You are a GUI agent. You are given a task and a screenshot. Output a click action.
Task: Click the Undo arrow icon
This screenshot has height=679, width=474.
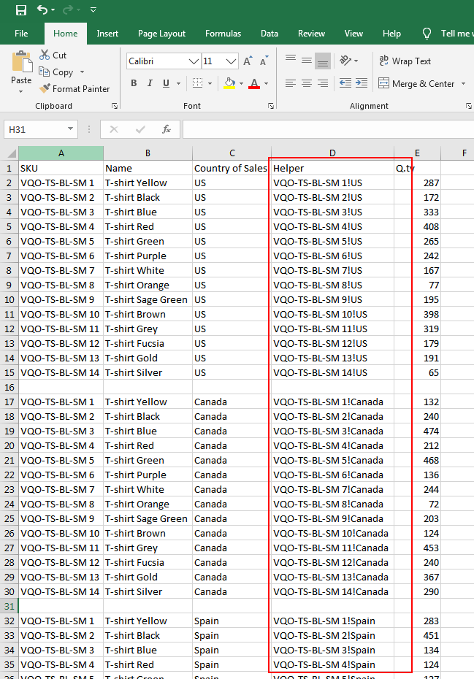pyautogui.click(x=42, y=9)
